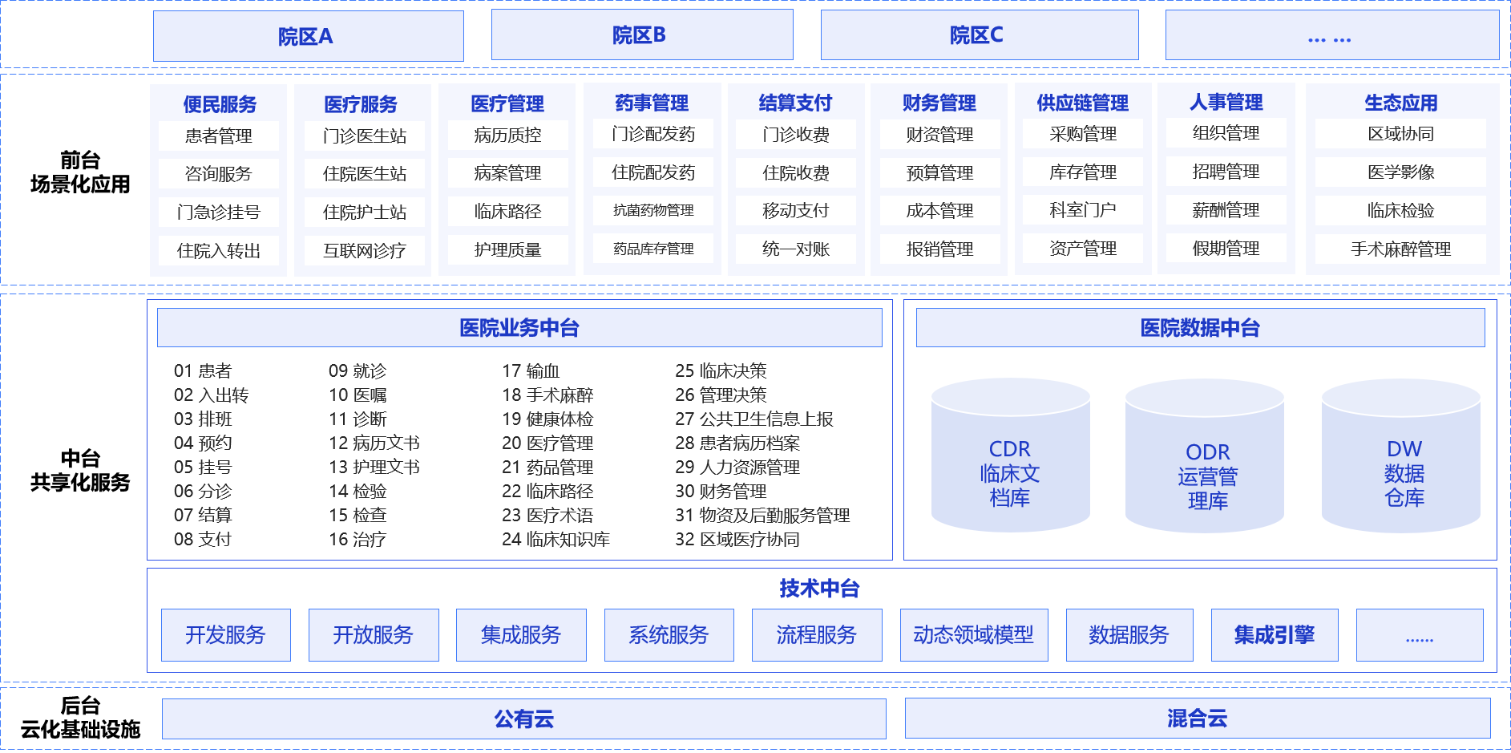Click the 预算管理 item

click(x=939, y=172)
